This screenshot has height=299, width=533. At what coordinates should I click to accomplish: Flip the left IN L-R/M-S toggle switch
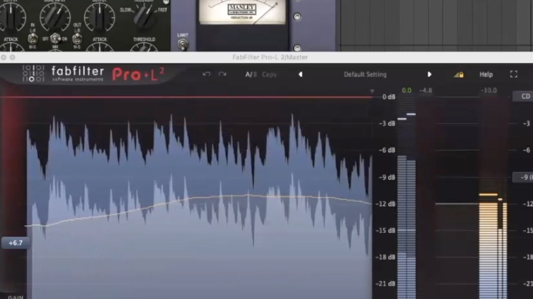pyautogui.click(x=33, y=39)
